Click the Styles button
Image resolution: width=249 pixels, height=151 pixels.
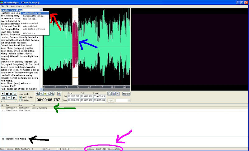[111, 100]
